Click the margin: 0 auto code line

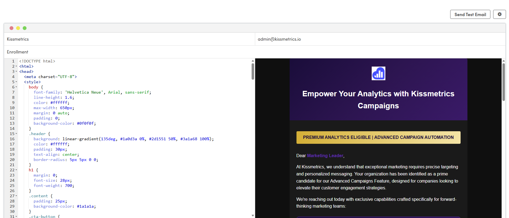pyautogui.click(x=51, y=113)
